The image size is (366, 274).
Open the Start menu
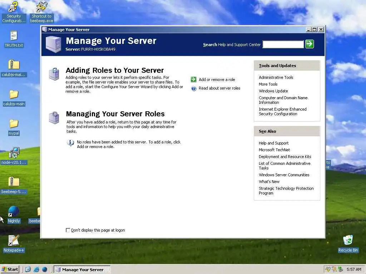(10, 270)
